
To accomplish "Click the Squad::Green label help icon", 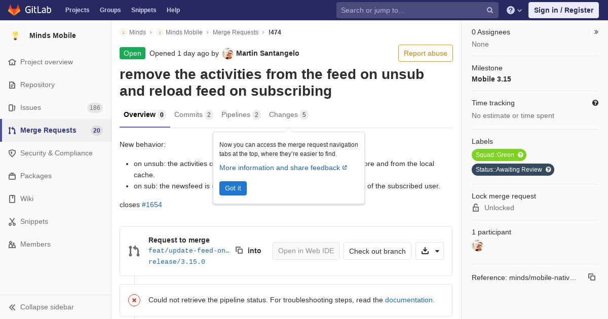I will pyautogui.click(x=520, y=155).
